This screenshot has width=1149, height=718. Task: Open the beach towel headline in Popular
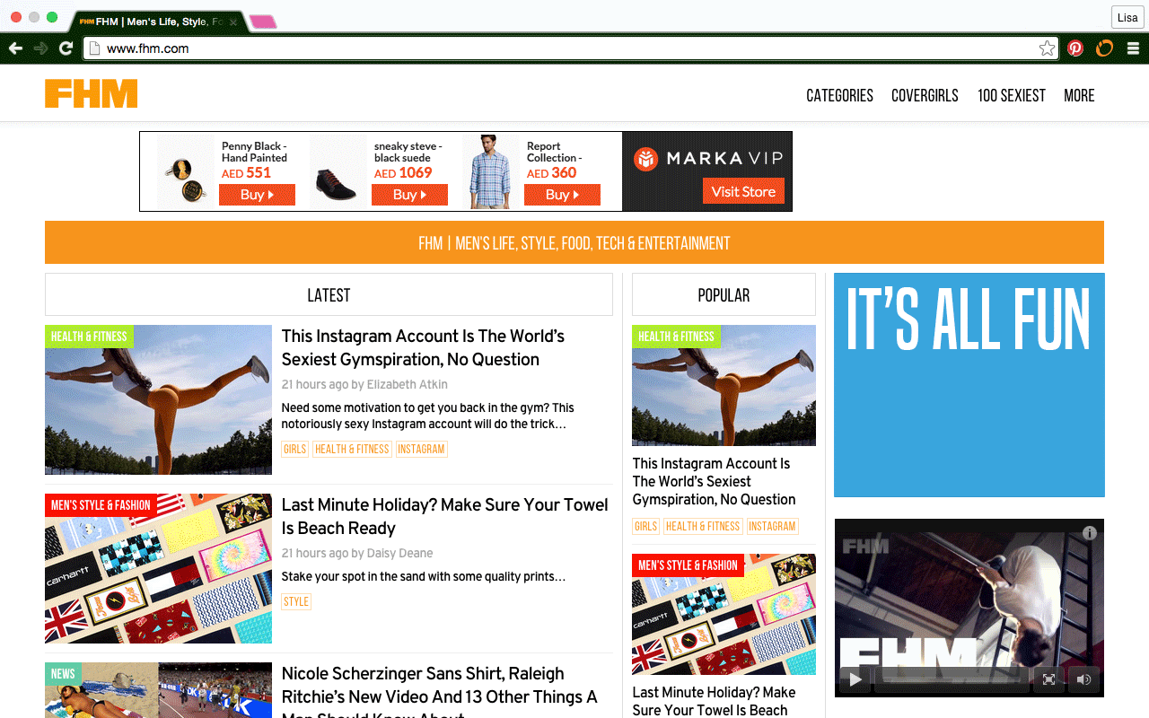(715, 701)
